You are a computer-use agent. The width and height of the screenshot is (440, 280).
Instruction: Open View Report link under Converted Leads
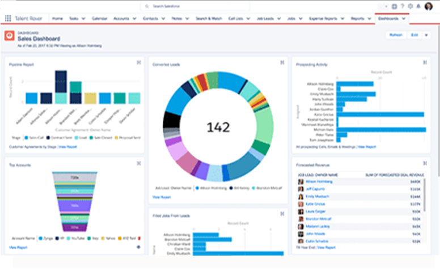(x=162, y=197)
